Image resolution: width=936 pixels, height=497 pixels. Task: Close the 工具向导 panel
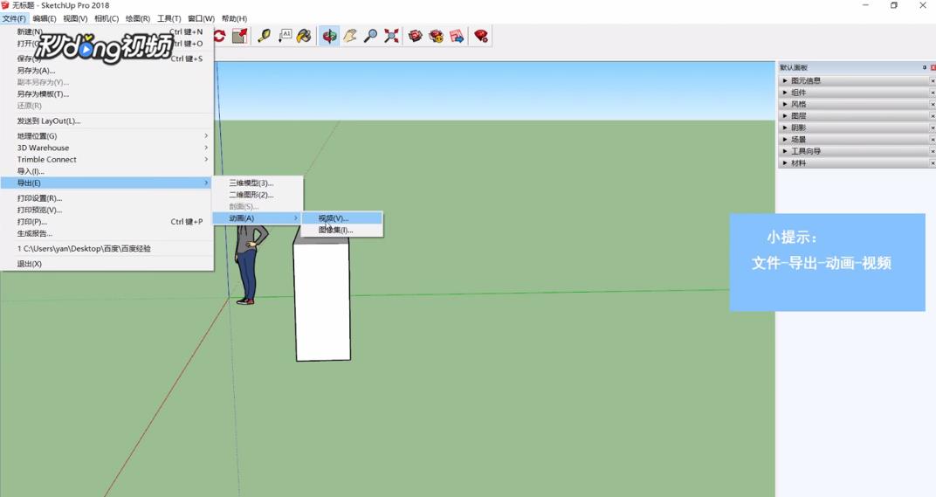pos(933,151)
